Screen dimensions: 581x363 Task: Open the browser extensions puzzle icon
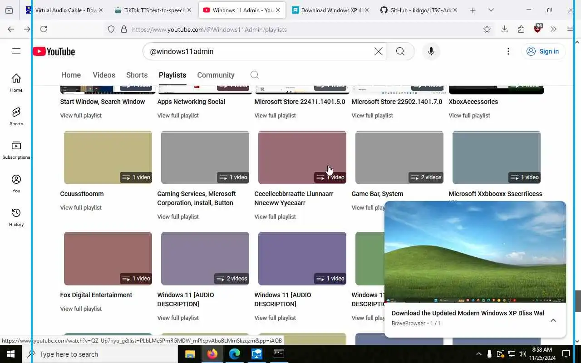coord(521,29)
